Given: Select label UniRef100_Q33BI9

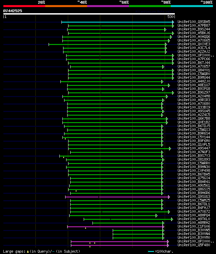Looking at the screenshot, I should pos(194,108).
